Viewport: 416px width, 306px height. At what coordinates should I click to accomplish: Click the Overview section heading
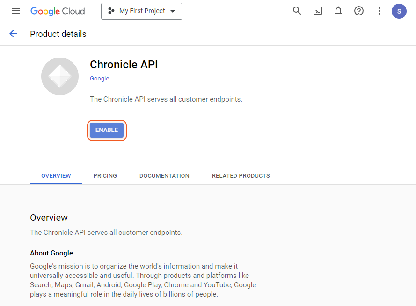pos(49,218)
